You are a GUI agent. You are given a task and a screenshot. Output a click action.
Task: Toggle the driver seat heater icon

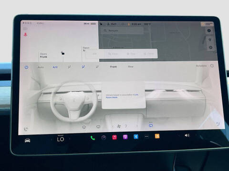click(x=26, y=129)
